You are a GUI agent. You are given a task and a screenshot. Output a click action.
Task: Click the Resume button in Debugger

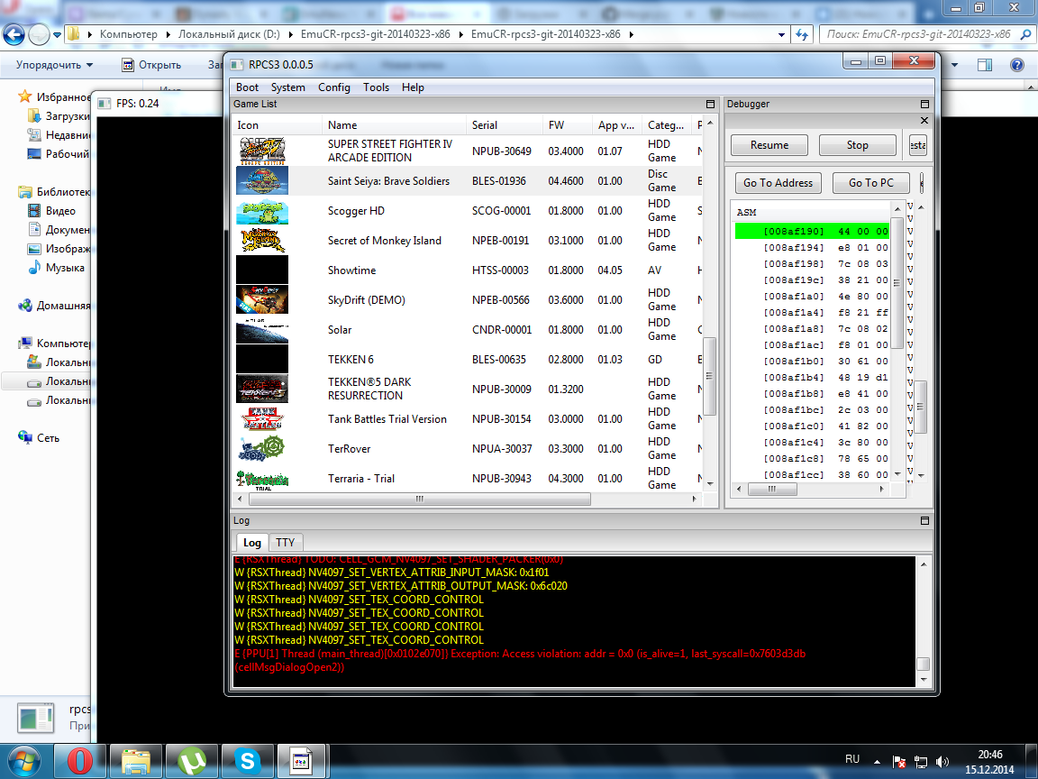point(769,145)
